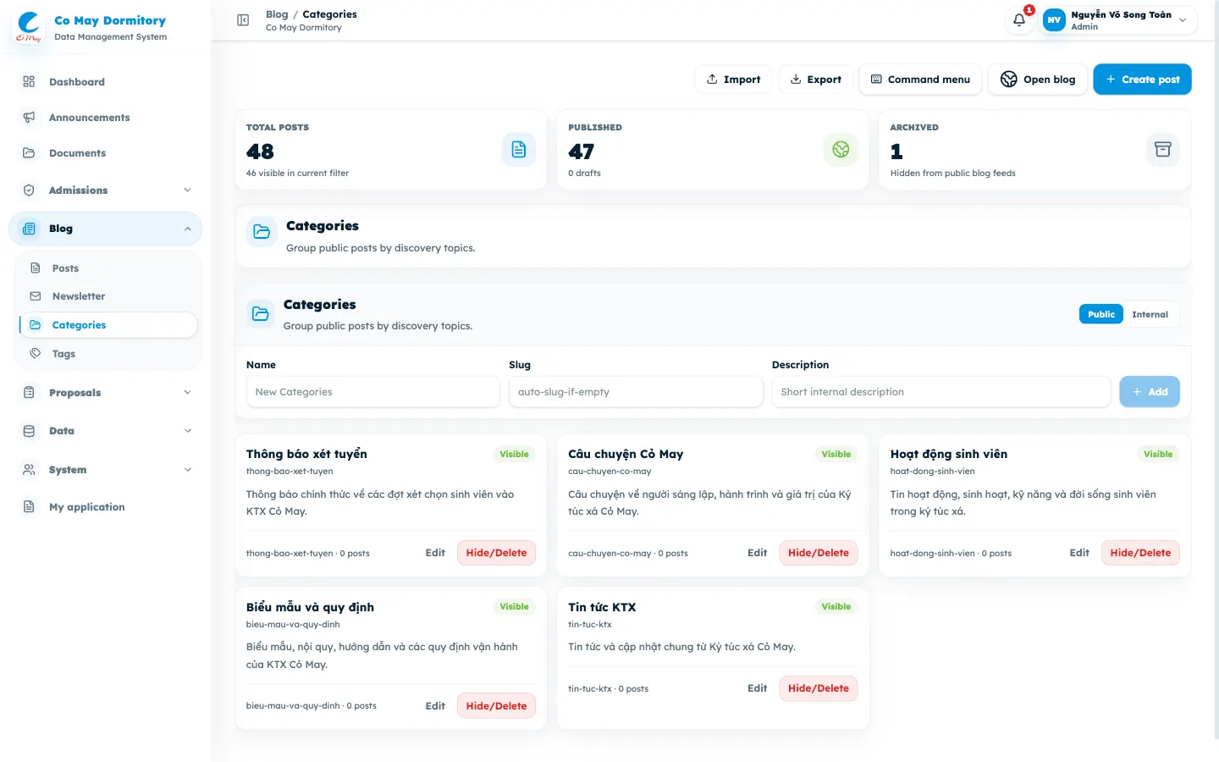Switch to Public categories toggle

click(1100, 314)
